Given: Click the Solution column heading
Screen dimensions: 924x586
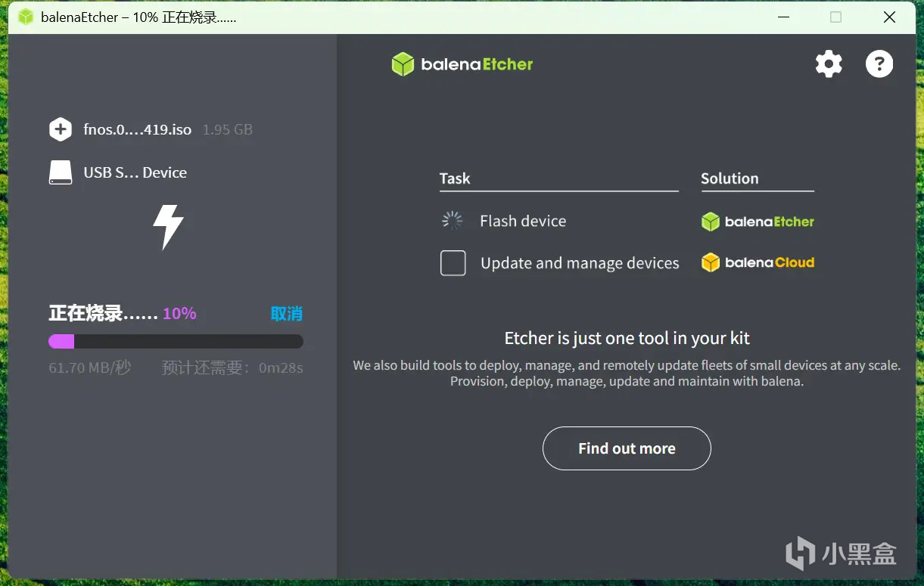Looking at the screenshot, I should (730, 178).
